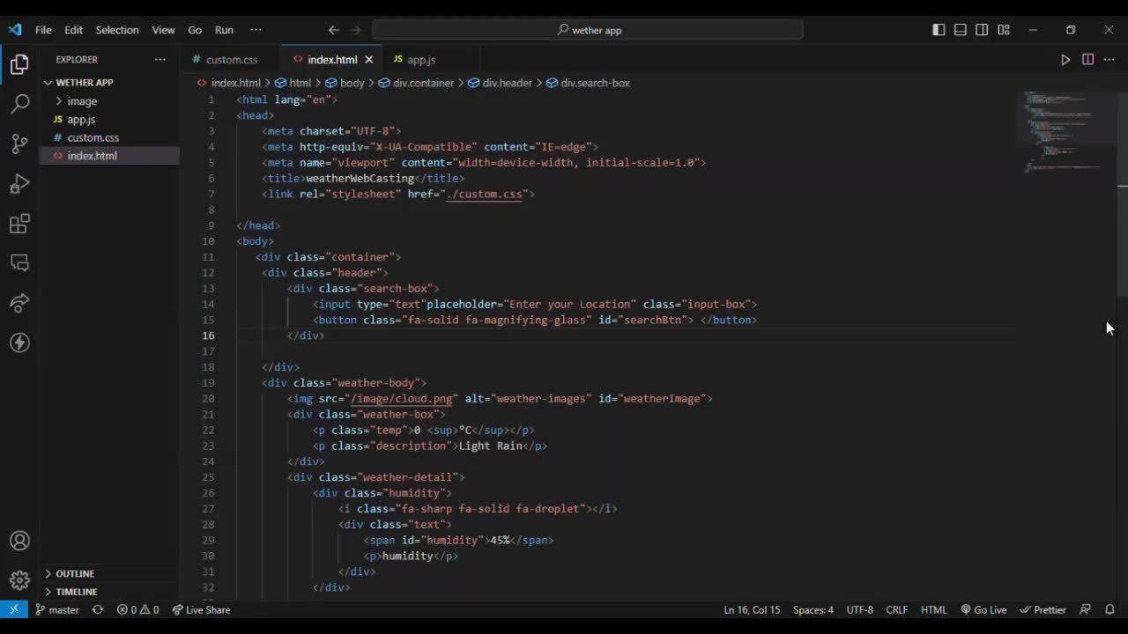This screenshot has height=634, width=1128.
Task: Open the Run menu
Action: click(x=224, y=30)
